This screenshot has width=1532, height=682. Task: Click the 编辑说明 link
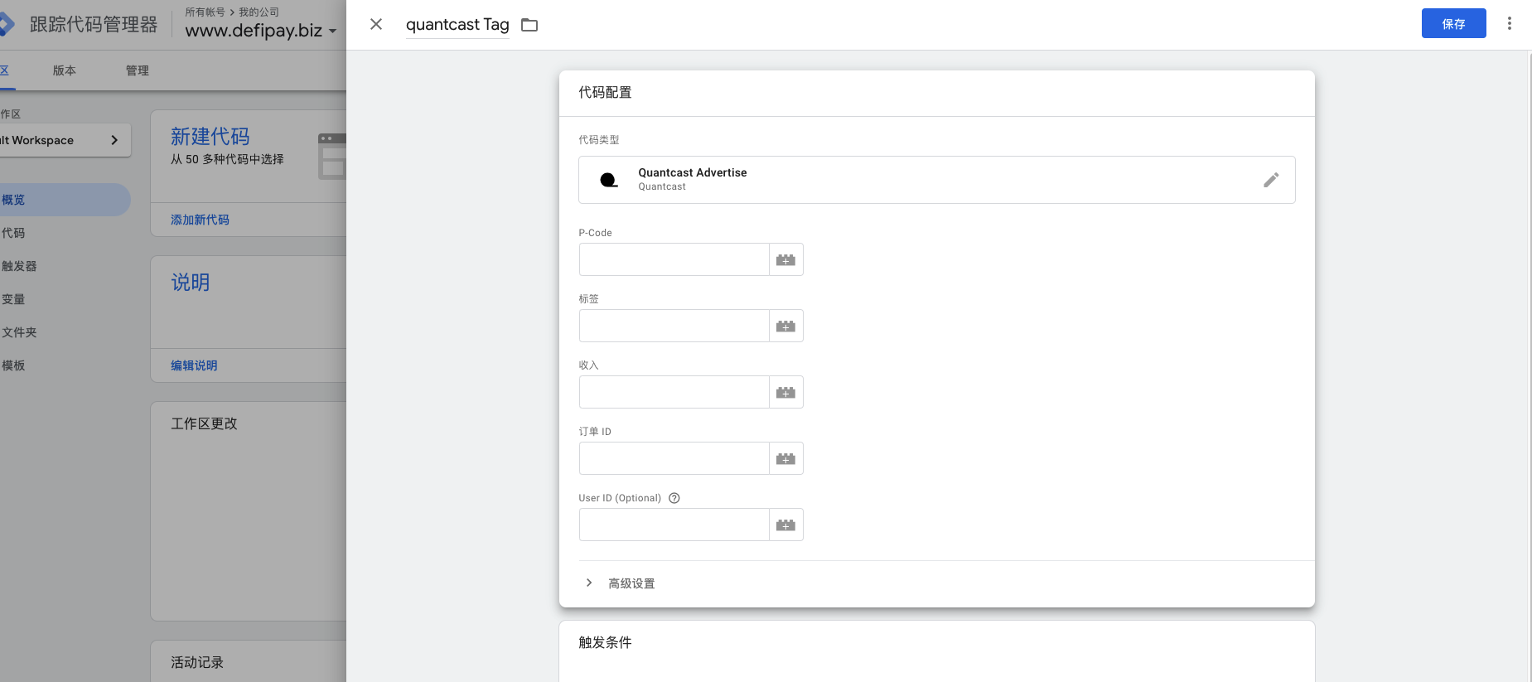point(194,365)
